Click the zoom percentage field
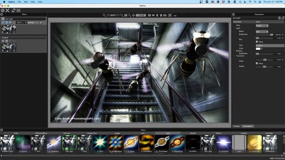Image resolution: width=285 pixels, height=160 pixels. tap(113, 16)
